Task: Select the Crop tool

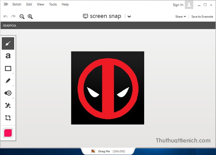Action: (x=8, y=117)
